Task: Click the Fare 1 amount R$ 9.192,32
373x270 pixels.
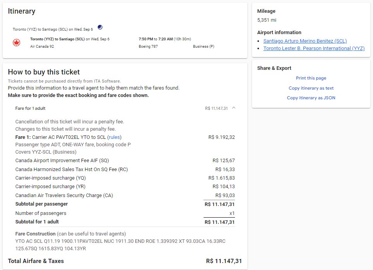Action: [x=221, y=137]
